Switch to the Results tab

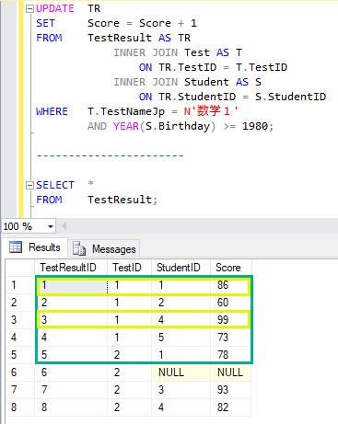35,247
